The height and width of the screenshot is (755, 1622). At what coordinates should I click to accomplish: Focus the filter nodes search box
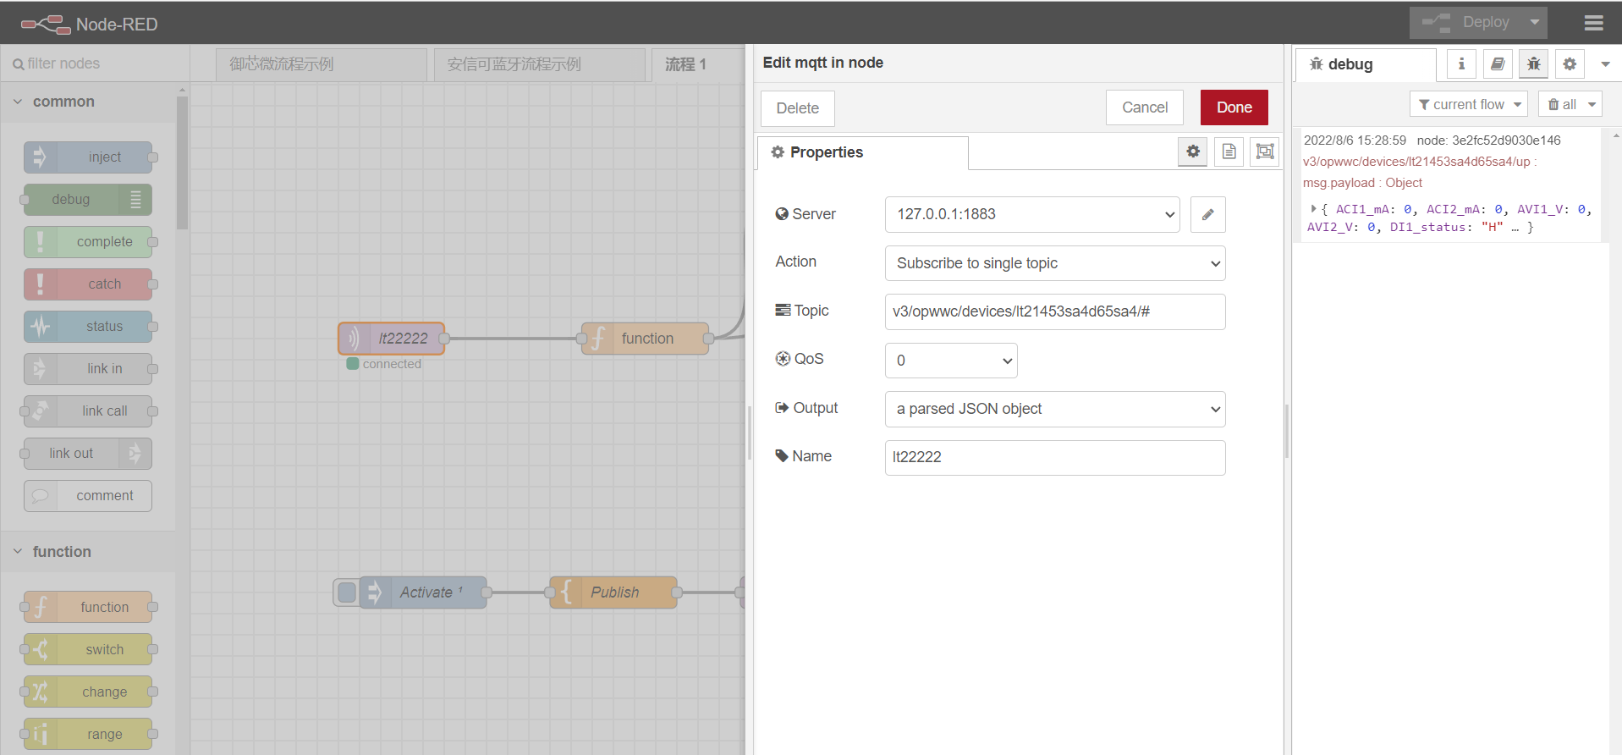pyautogui.click(x=95, y=63)
